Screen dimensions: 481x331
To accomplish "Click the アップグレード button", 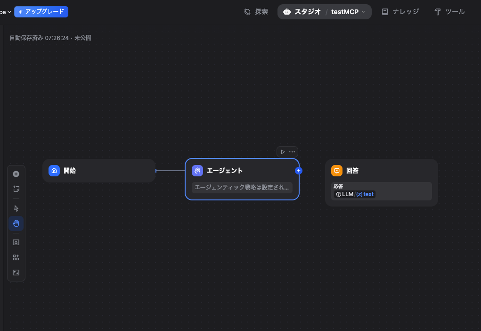I will tap(41, 12).
